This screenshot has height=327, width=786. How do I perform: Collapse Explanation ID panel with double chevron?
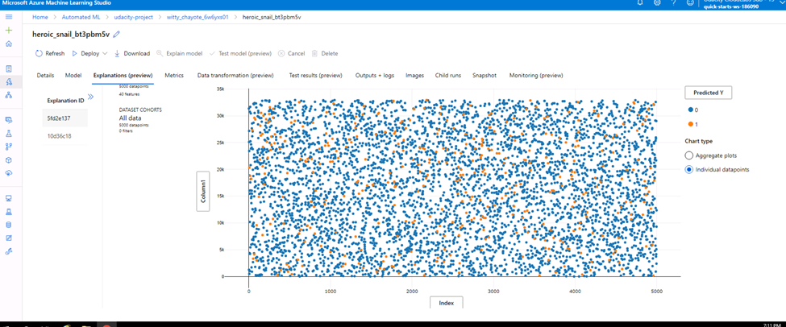click(91, 97)
